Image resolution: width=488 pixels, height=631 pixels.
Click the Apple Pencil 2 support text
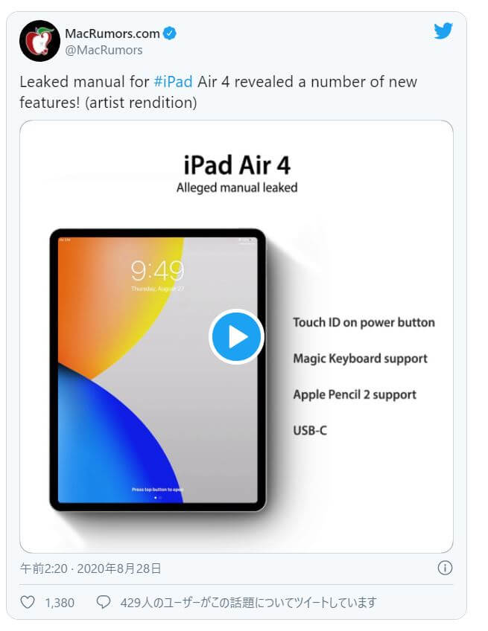point(355,395)
